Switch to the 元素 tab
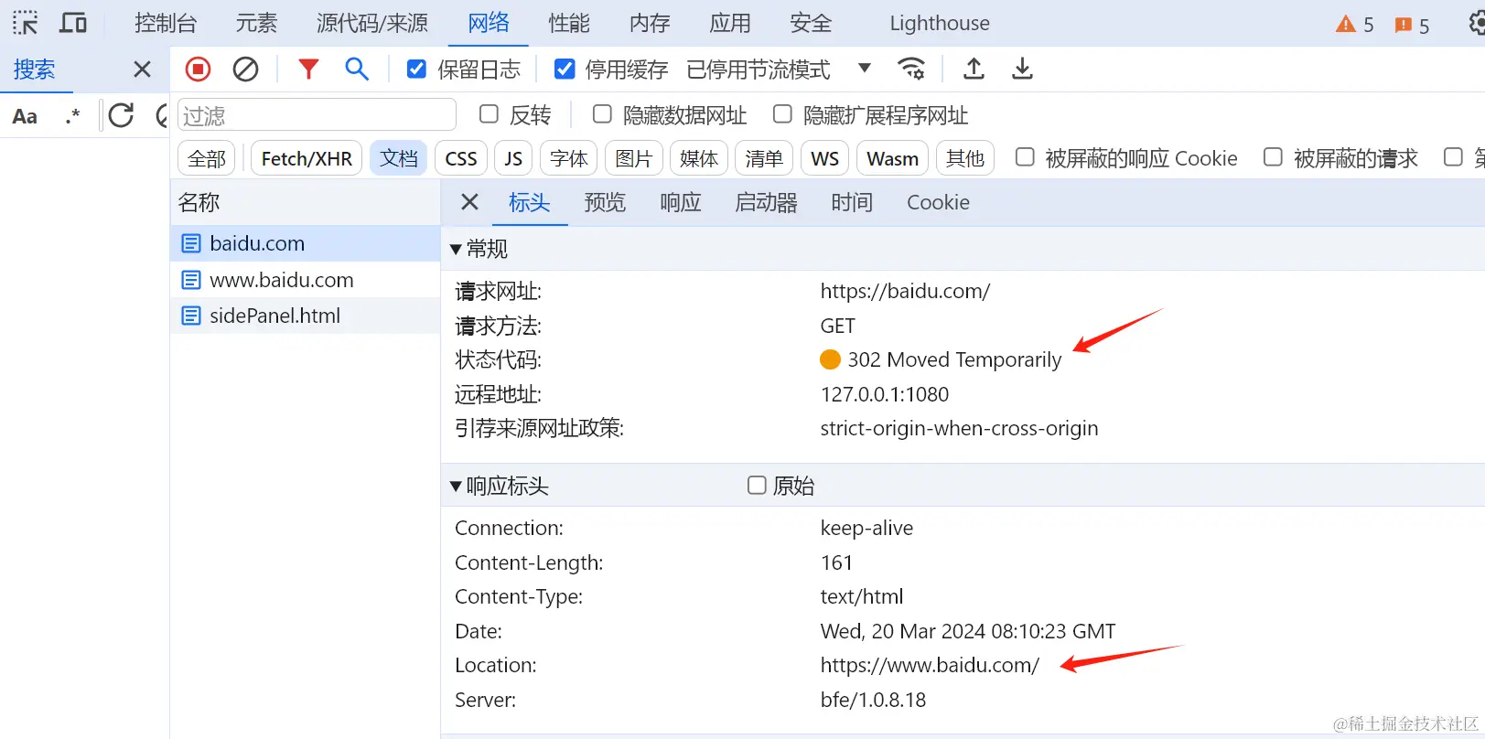Screen dimensions: 1485x739 coord(256,23)
